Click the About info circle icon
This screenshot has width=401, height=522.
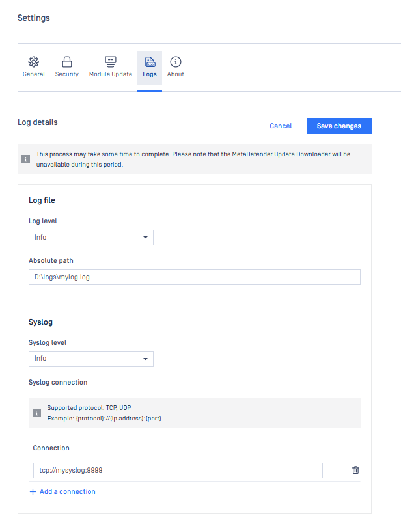pos(176,62)
